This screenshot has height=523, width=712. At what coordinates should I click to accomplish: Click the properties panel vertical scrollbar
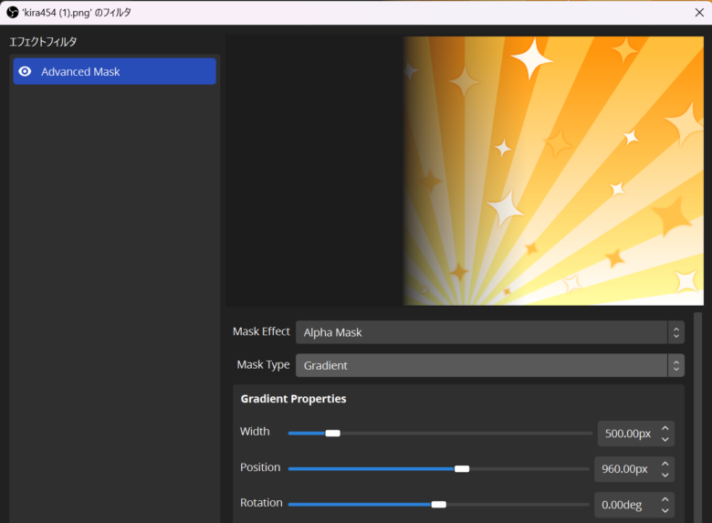pyautogui.click(x=698, y=411)
